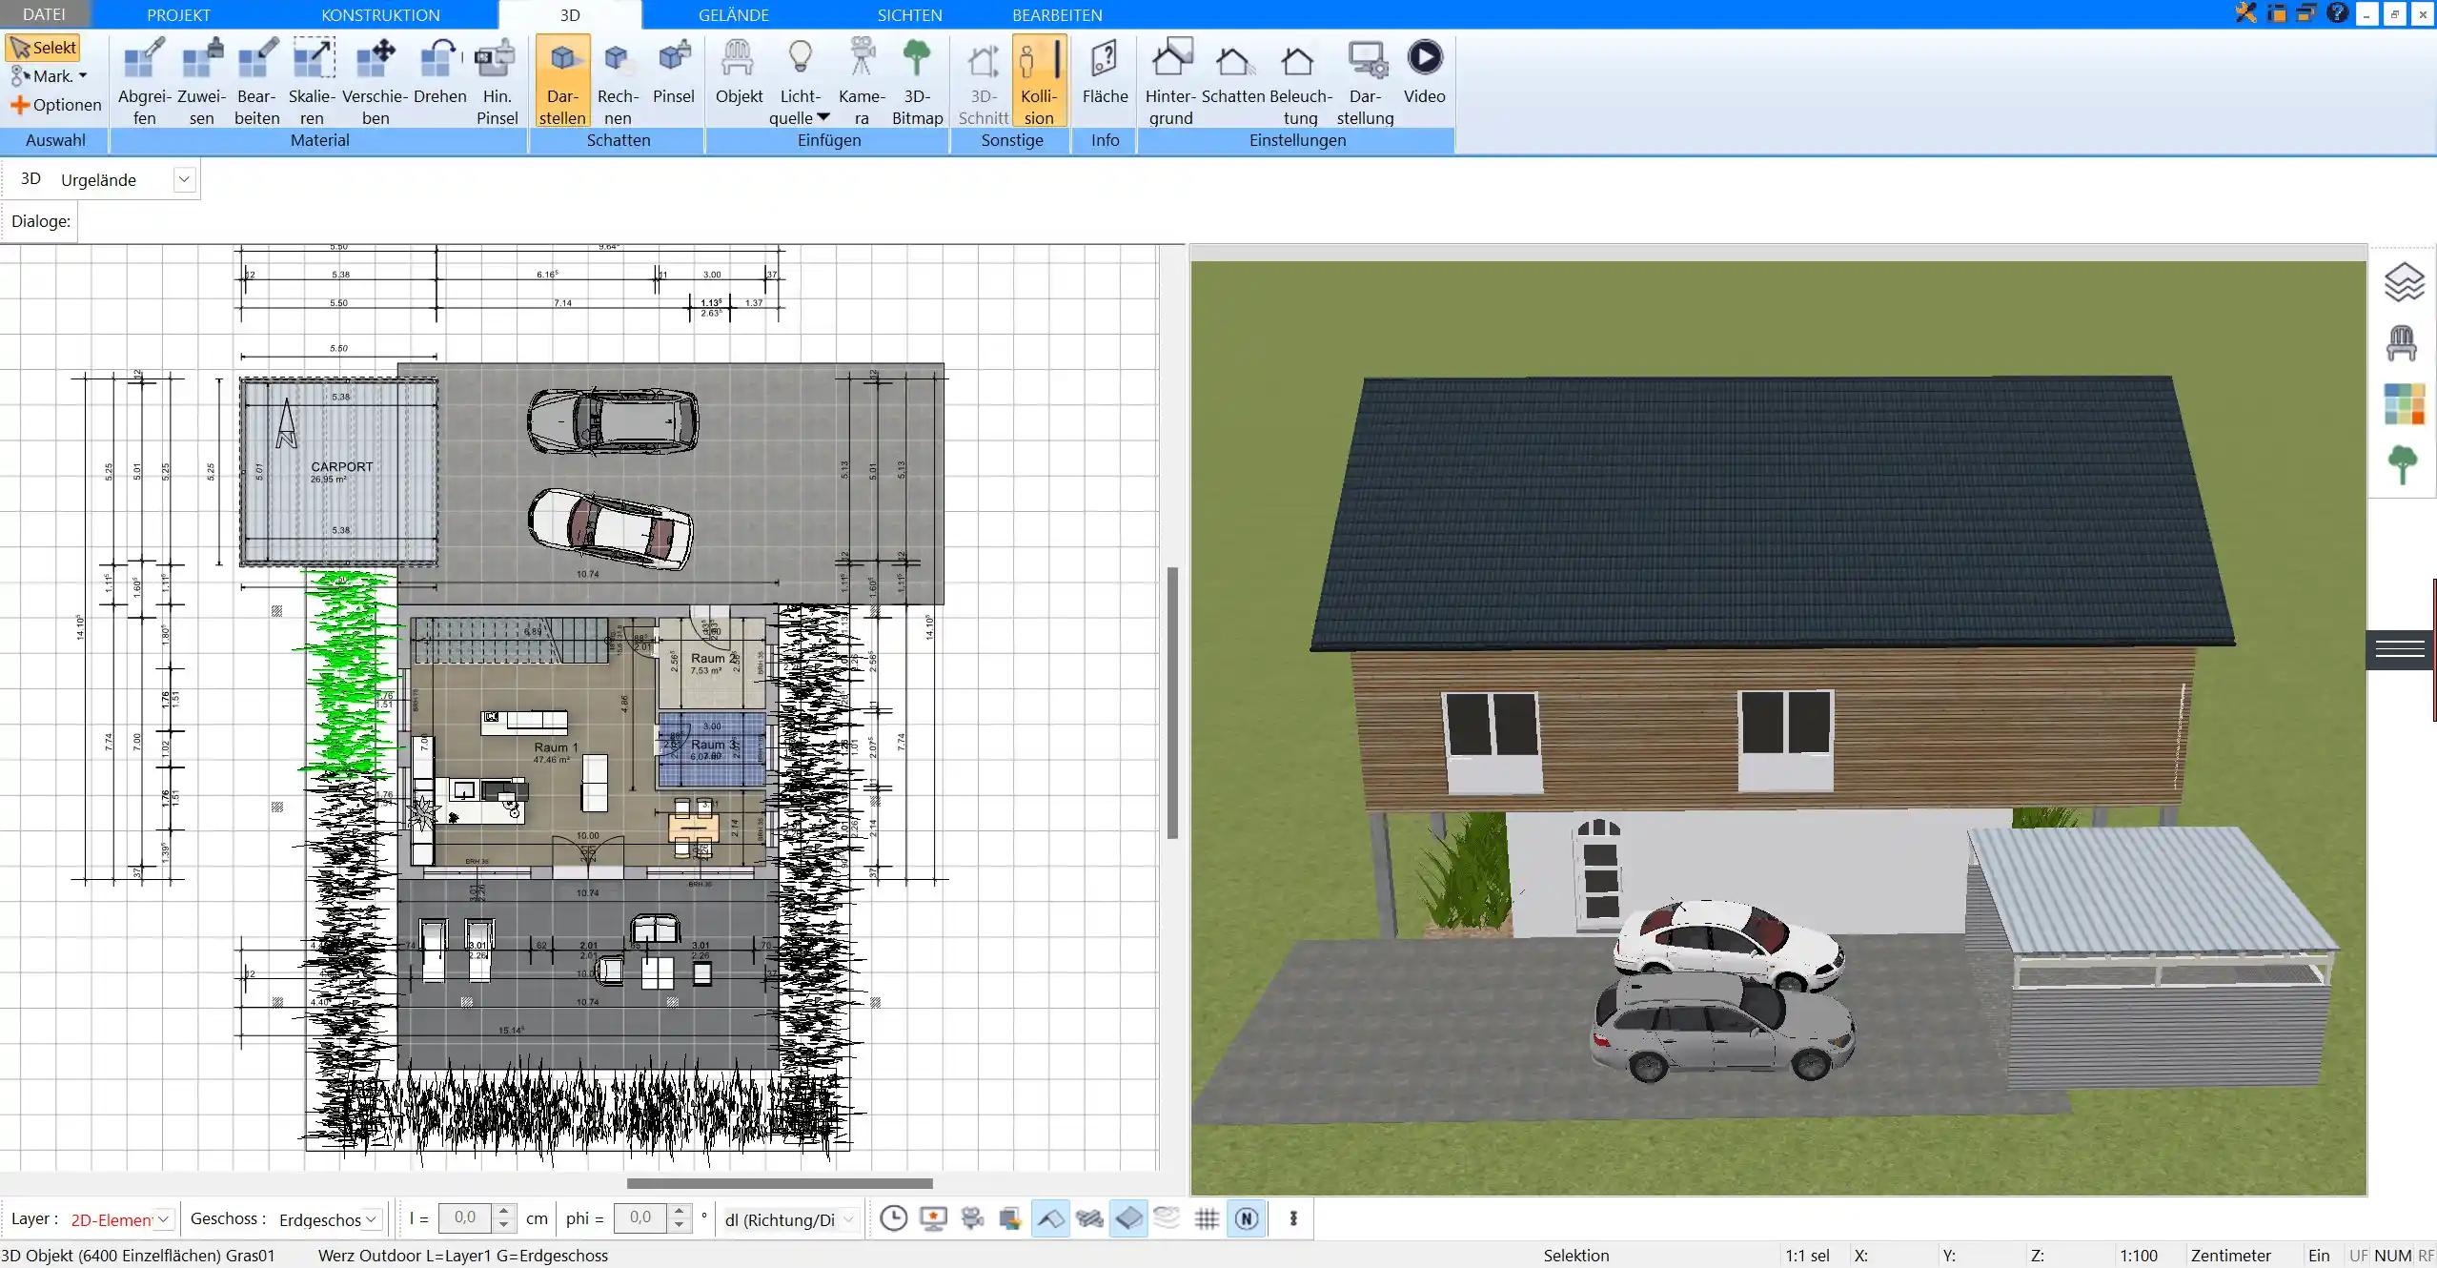Click the Hin. Pinsel paint roller tool

(497, 81)
